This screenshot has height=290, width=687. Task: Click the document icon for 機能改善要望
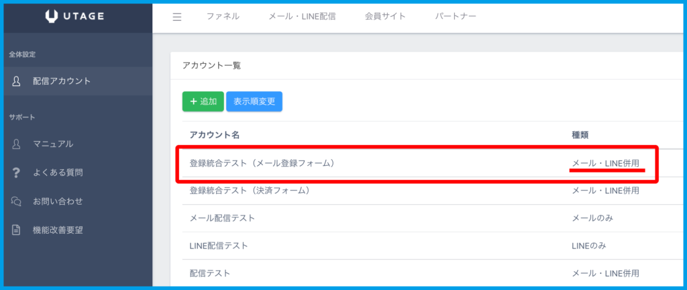click(17, 230)
